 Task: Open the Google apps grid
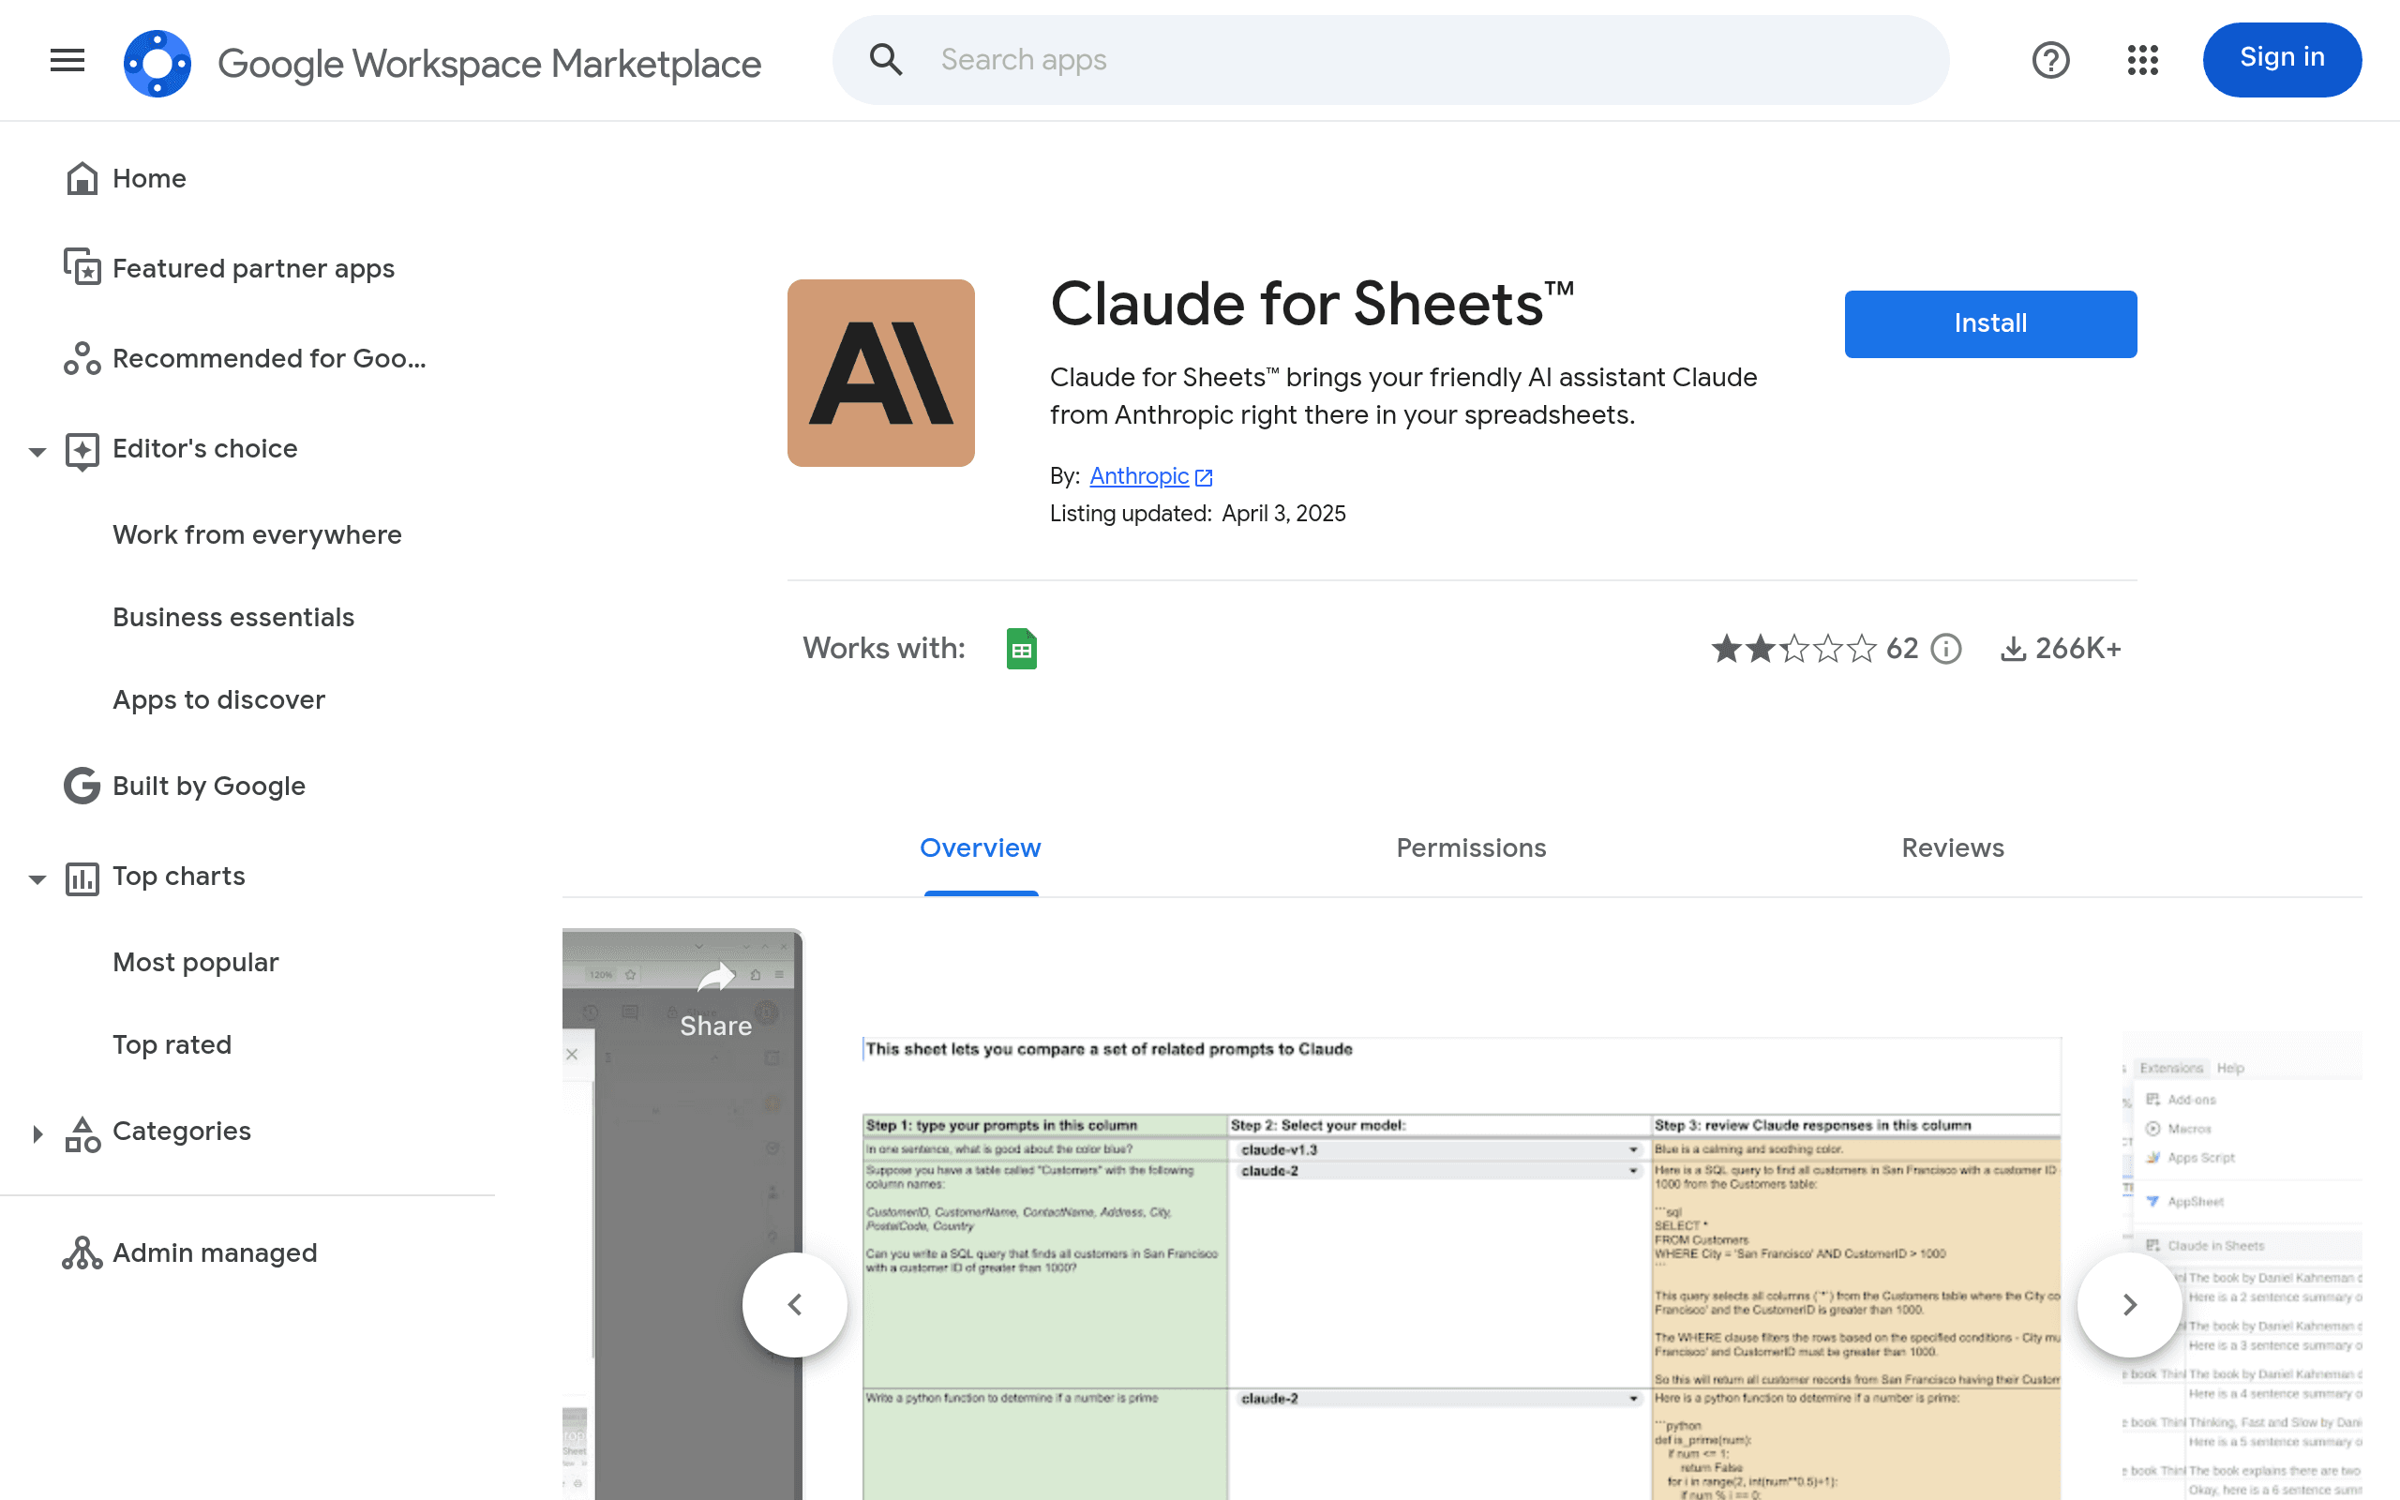(2142, 59)
